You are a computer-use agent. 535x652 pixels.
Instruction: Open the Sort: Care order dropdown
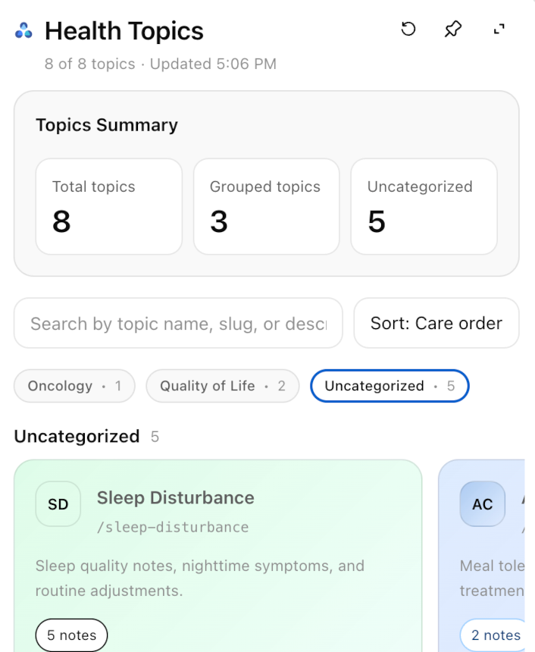pyautogui.click(x=436, y=323)
